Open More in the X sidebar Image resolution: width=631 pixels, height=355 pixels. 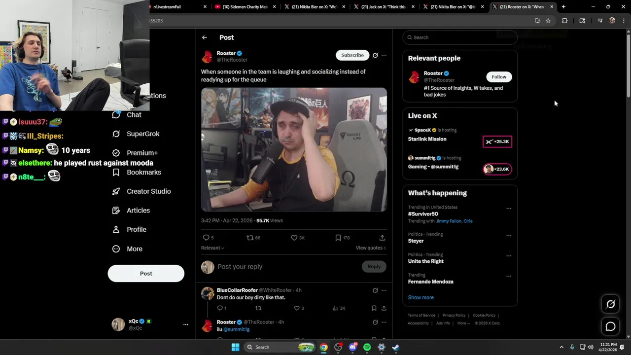[128, 249]
